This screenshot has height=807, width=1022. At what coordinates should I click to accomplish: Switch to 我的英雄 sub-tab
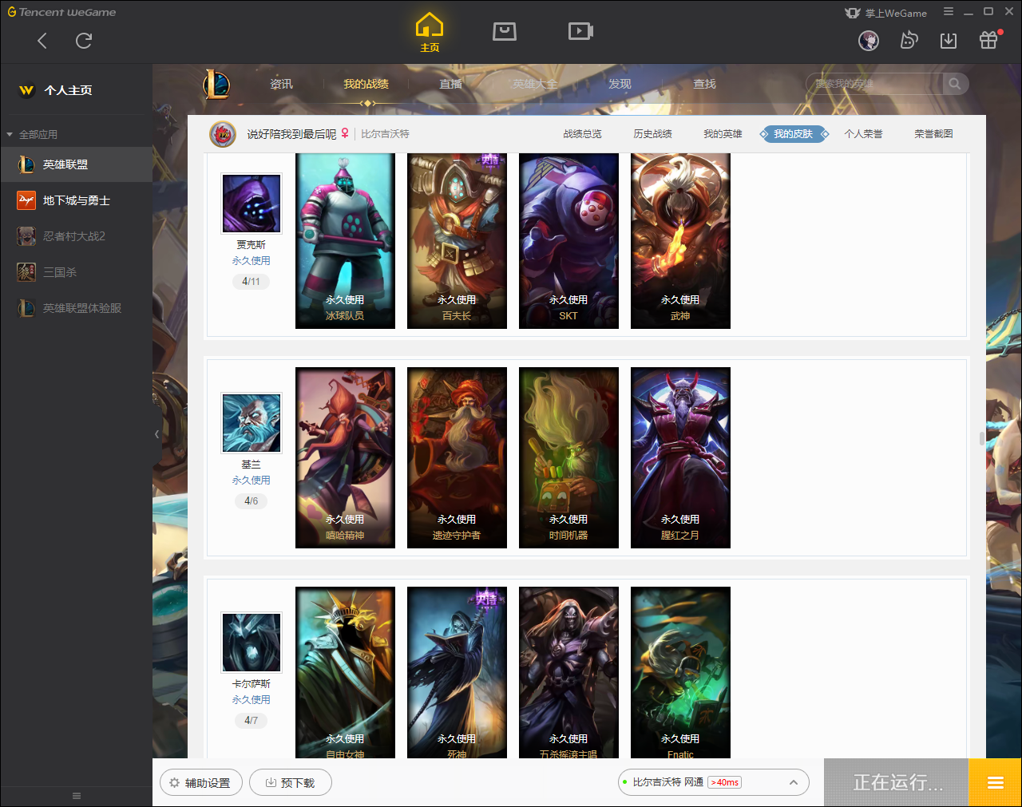click(x=723, y=134)
